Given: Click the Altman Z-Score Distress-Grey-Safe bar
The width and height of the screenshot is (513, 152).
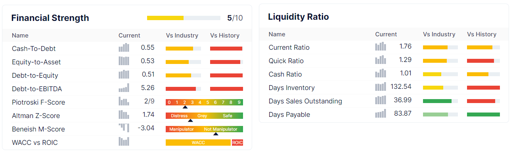Looking at the screenshot, I should (x=204, y=116).
